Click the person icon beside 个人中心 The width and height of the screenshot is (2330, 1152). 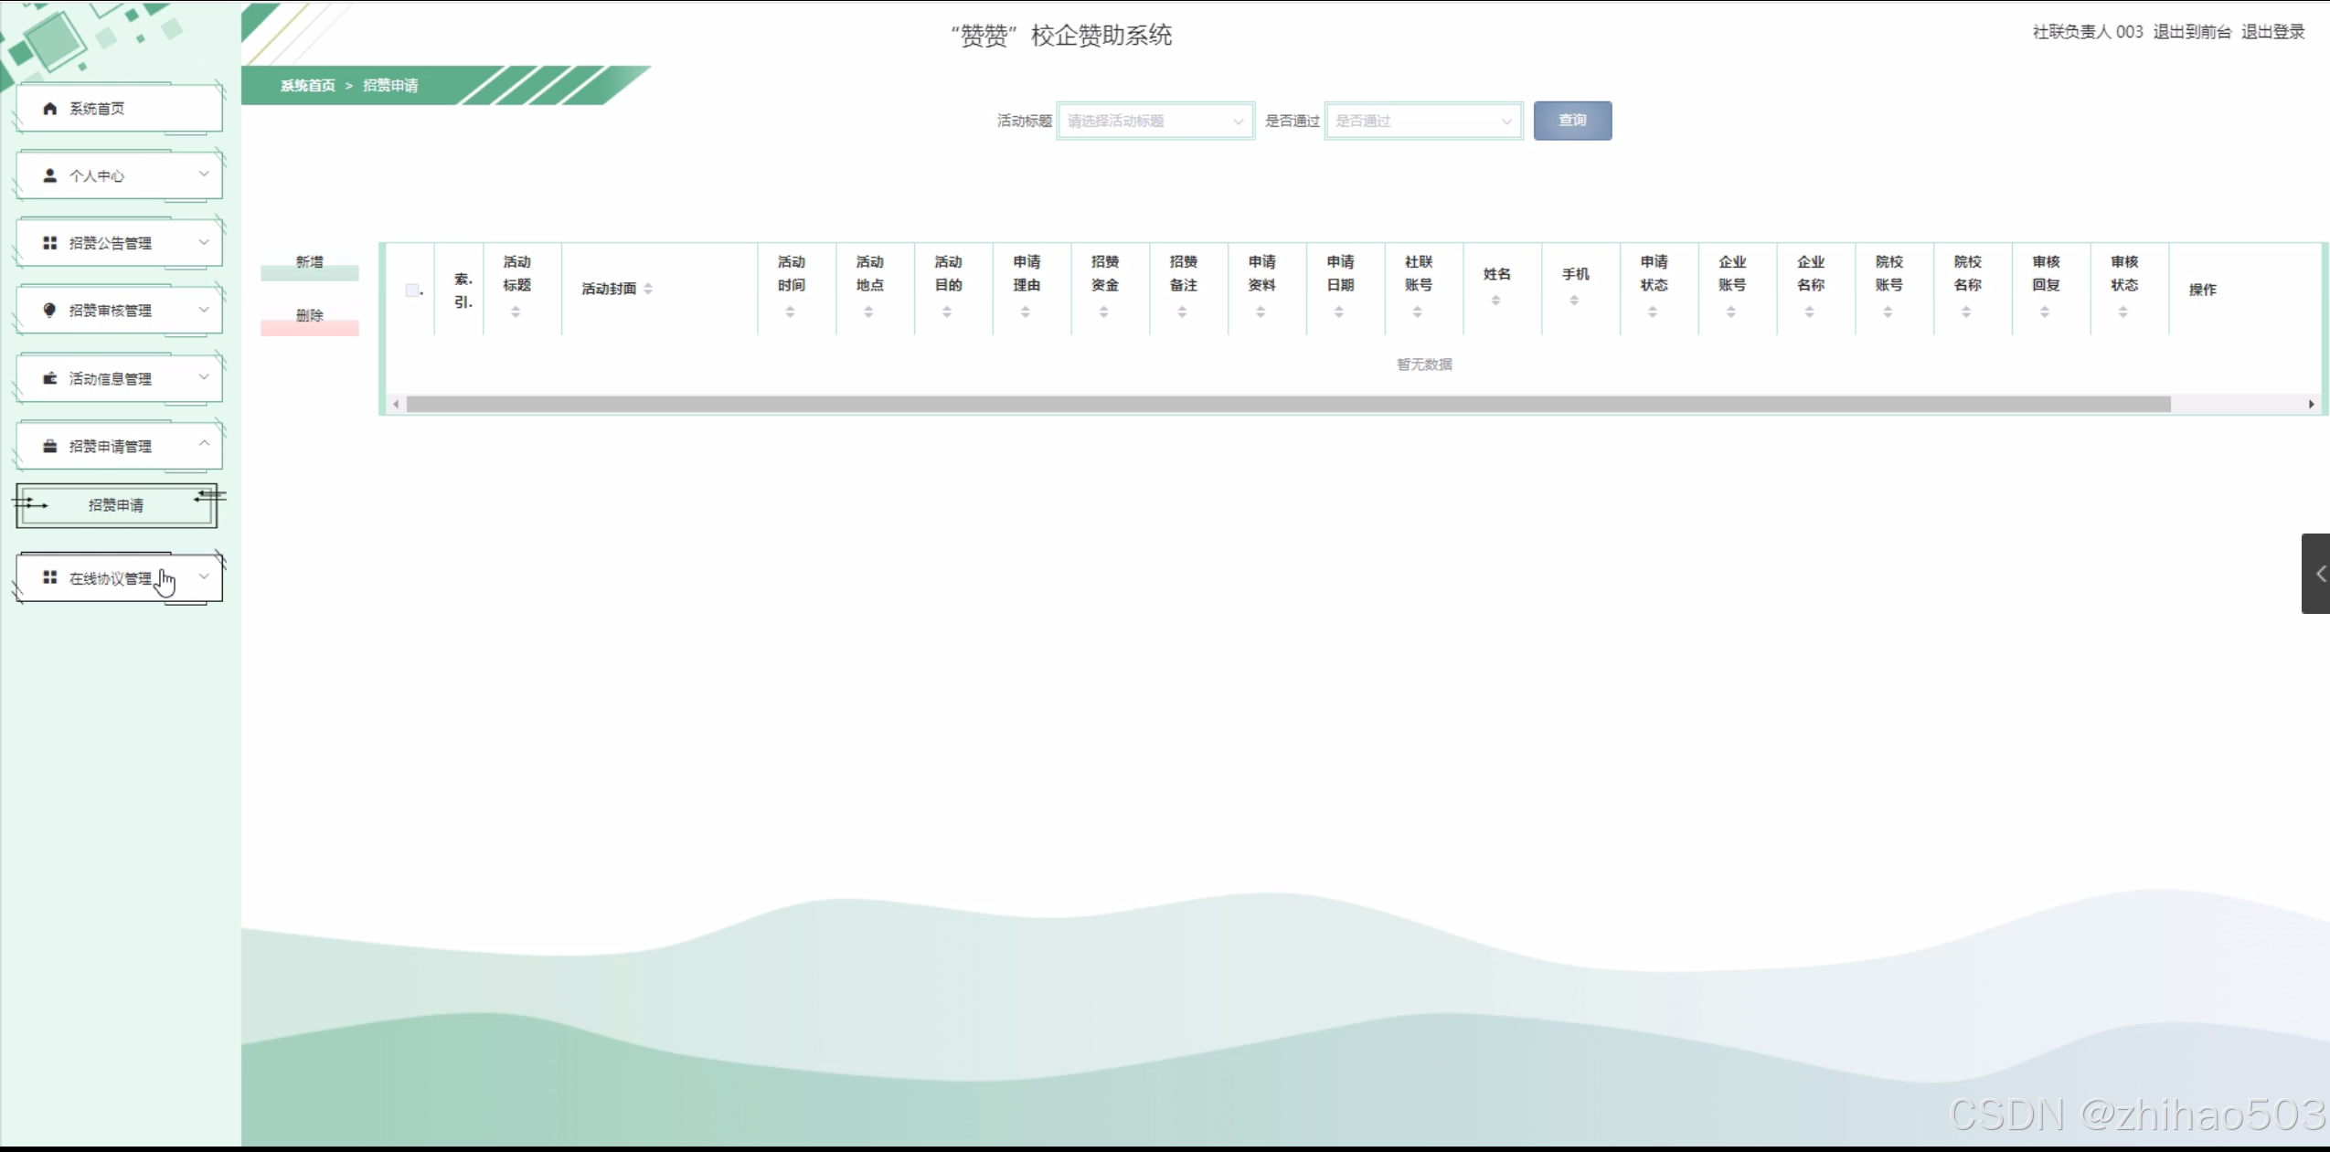click(50, 175)
